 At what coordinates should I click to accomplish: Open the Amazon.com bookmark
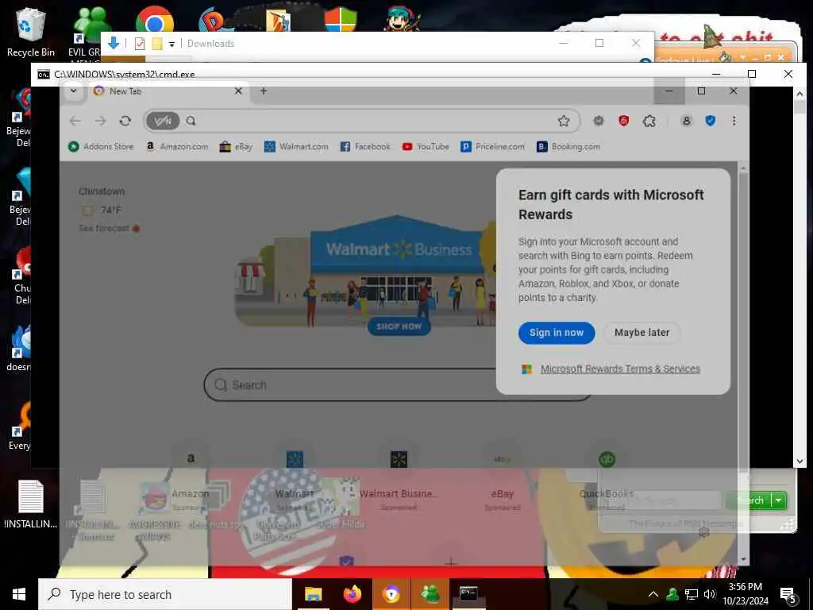pyautogui.click(x=177, y=147)
